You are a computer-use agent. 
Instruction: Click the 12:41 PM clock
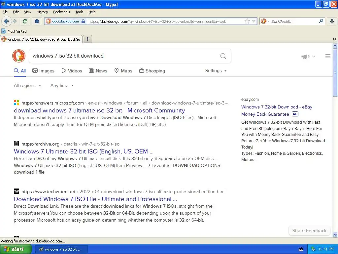[326, 249]
